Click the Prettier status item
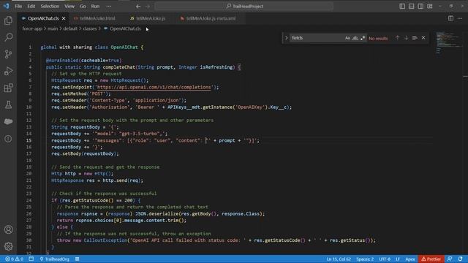 coord(431,259)
